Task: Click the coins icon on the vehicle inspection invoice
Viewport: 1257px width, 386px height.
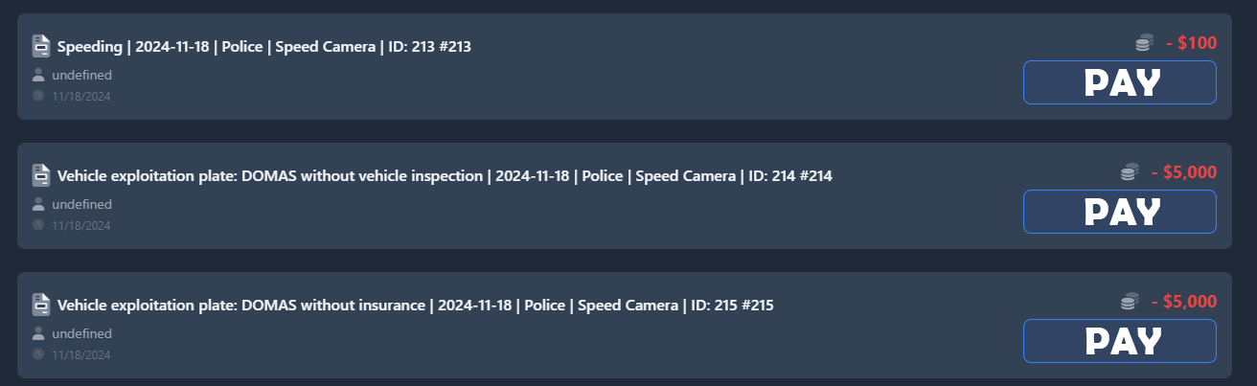Action: 1130,172
